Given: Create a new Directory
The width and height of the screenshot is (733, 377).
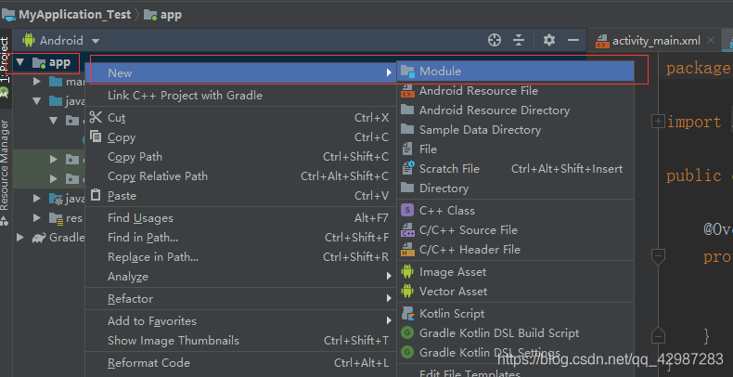Looking at the screenshot, I should point(515,188).
